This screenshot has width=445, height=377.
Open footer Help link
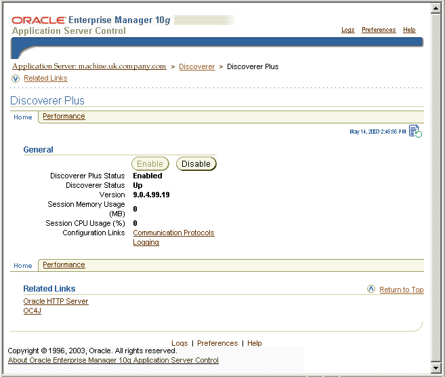pos(254,343)
